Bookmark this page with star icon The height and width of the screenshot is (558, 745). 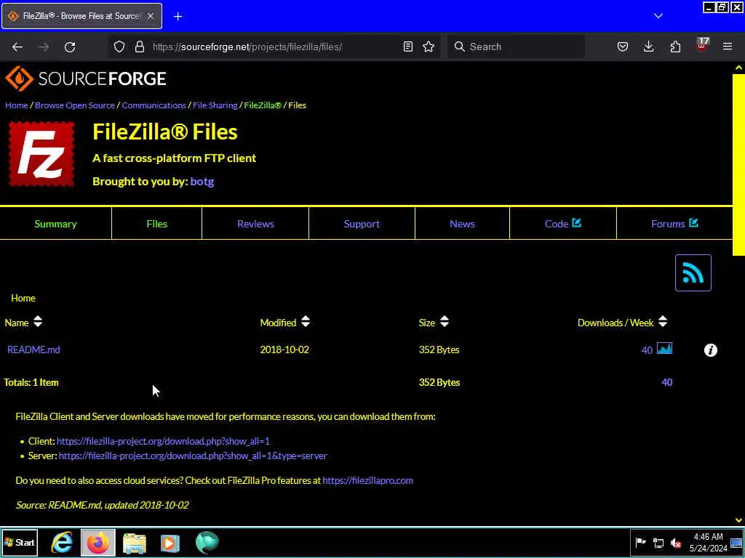point(429,46)
